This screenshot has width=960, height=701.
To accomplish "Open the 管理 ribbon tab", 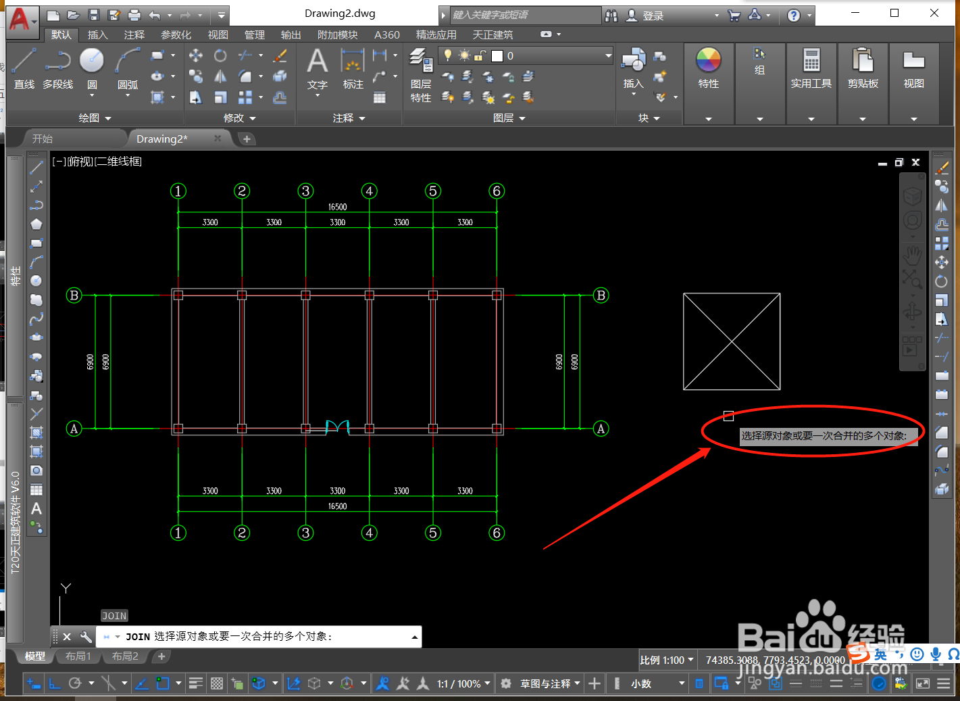I will pos(255,34).
